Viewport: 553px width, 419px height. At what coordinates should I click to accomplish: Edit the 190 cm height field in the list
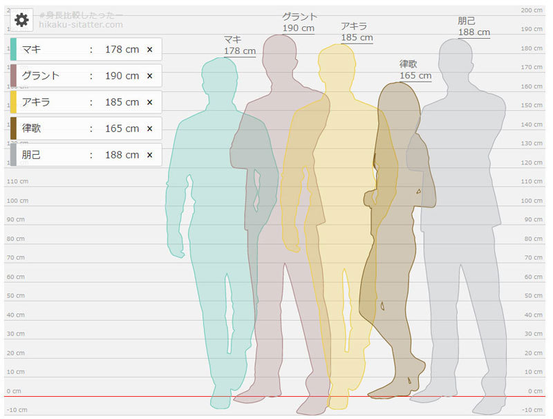point(122,76)
